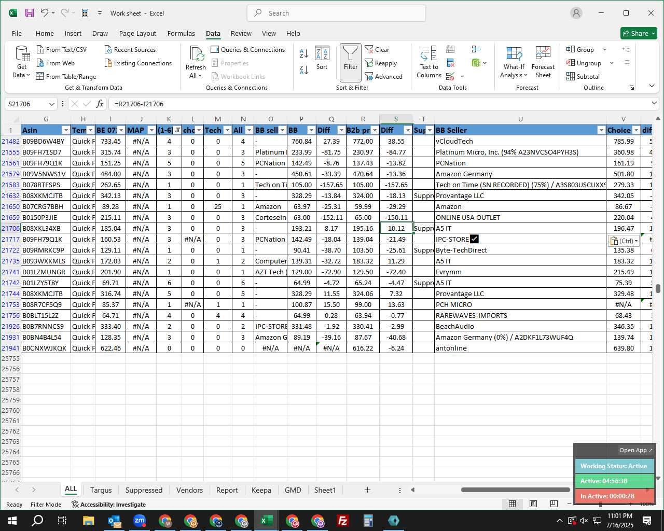This screenshot has width=664, height=531.
Task: Click the Search box
Action: [x=337, y=13]
